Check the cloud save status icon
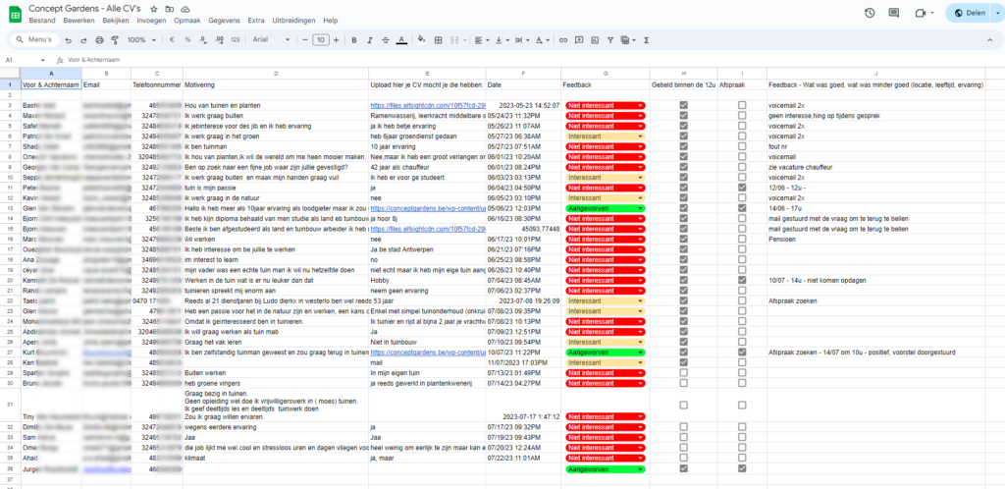 click(185, 9)
